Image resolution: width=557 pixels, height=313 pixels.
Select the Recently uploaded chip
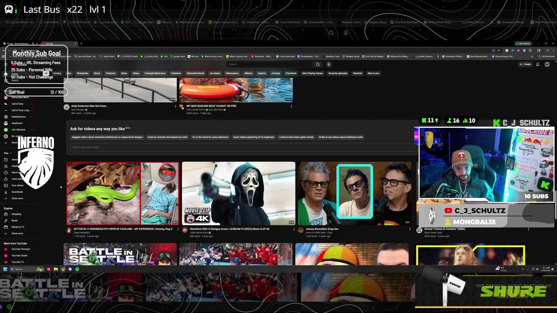tap(338, 73)
